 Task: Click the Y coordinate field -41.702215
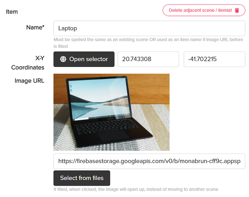pos(214,59)
